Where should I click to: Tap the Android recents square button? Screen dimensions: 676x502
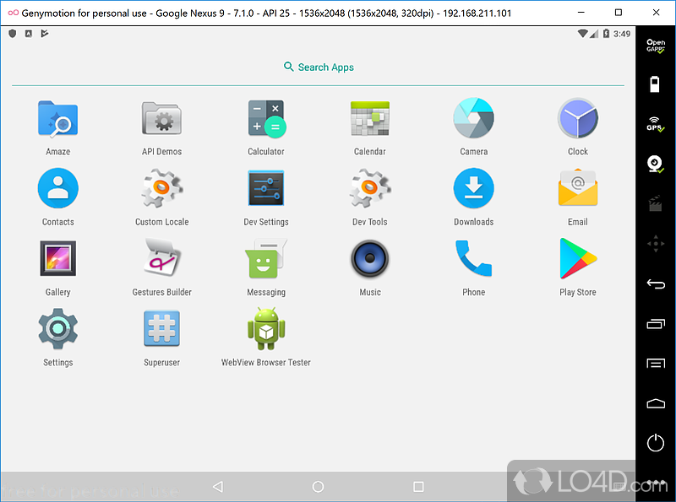[418, 487]
